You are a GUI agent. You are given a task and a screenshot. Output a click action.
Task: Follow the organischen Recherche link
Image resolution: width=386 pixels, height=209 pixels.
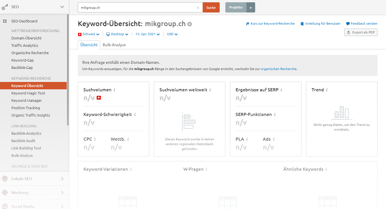click(x=279, y=69)
